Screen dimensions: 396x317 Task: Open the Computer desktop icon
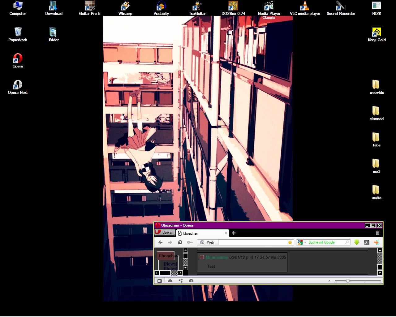(x=18, y=8)
